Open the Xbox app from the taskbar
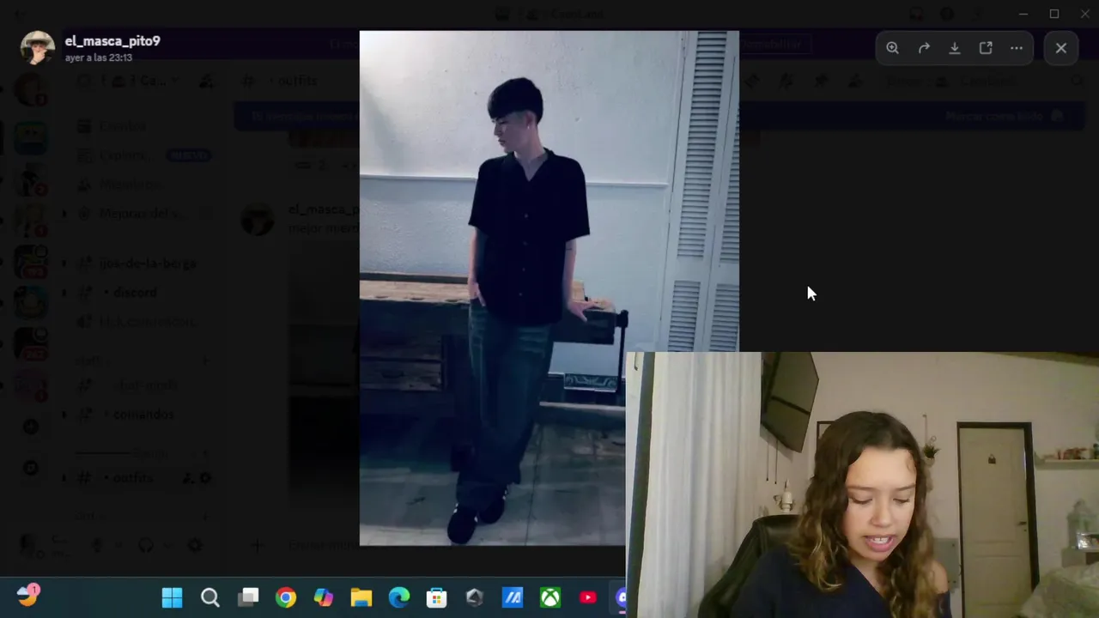The height and width of the screenshot is (618, 1099). [550, 597]
